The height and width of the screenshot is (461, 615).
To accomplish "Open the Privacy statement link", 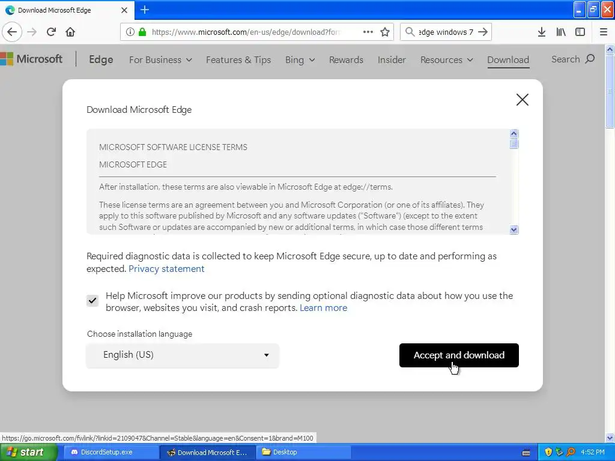I will (166, 268).
